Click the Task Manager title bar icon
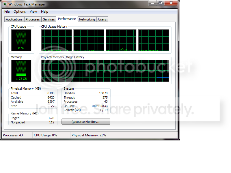 click(x=5, y=4)
